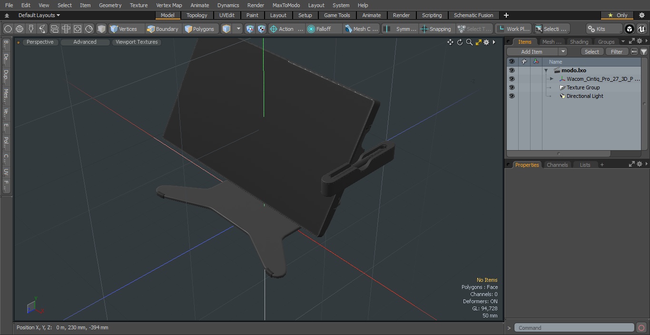Open the Viewport Textures dropdown

point(137,42)
